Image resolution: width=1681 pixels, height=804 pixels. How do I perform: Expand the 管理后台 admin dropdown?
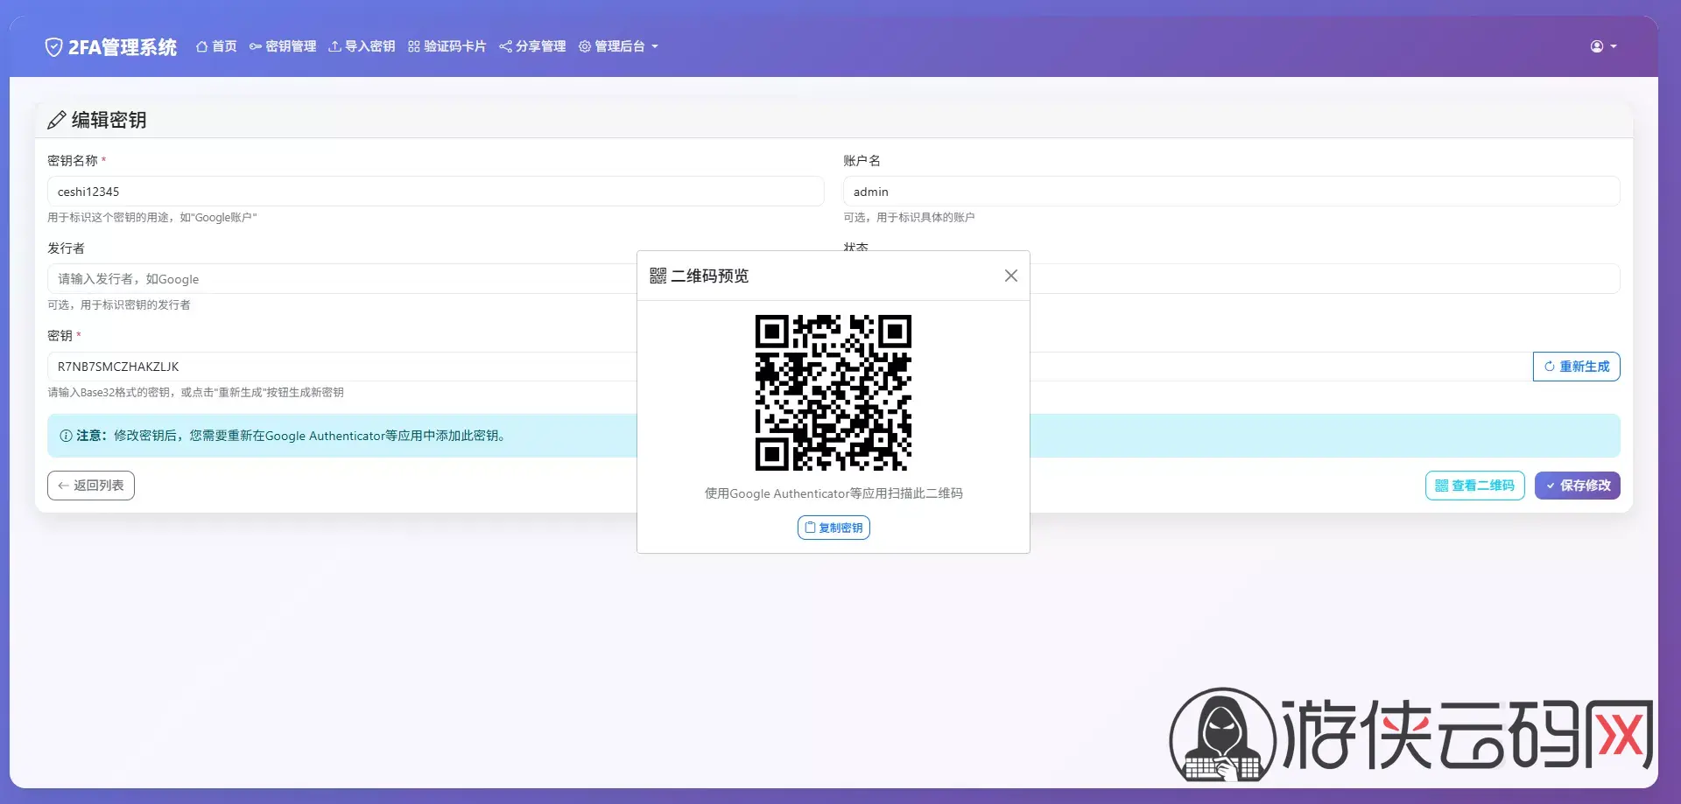[618, 46]
